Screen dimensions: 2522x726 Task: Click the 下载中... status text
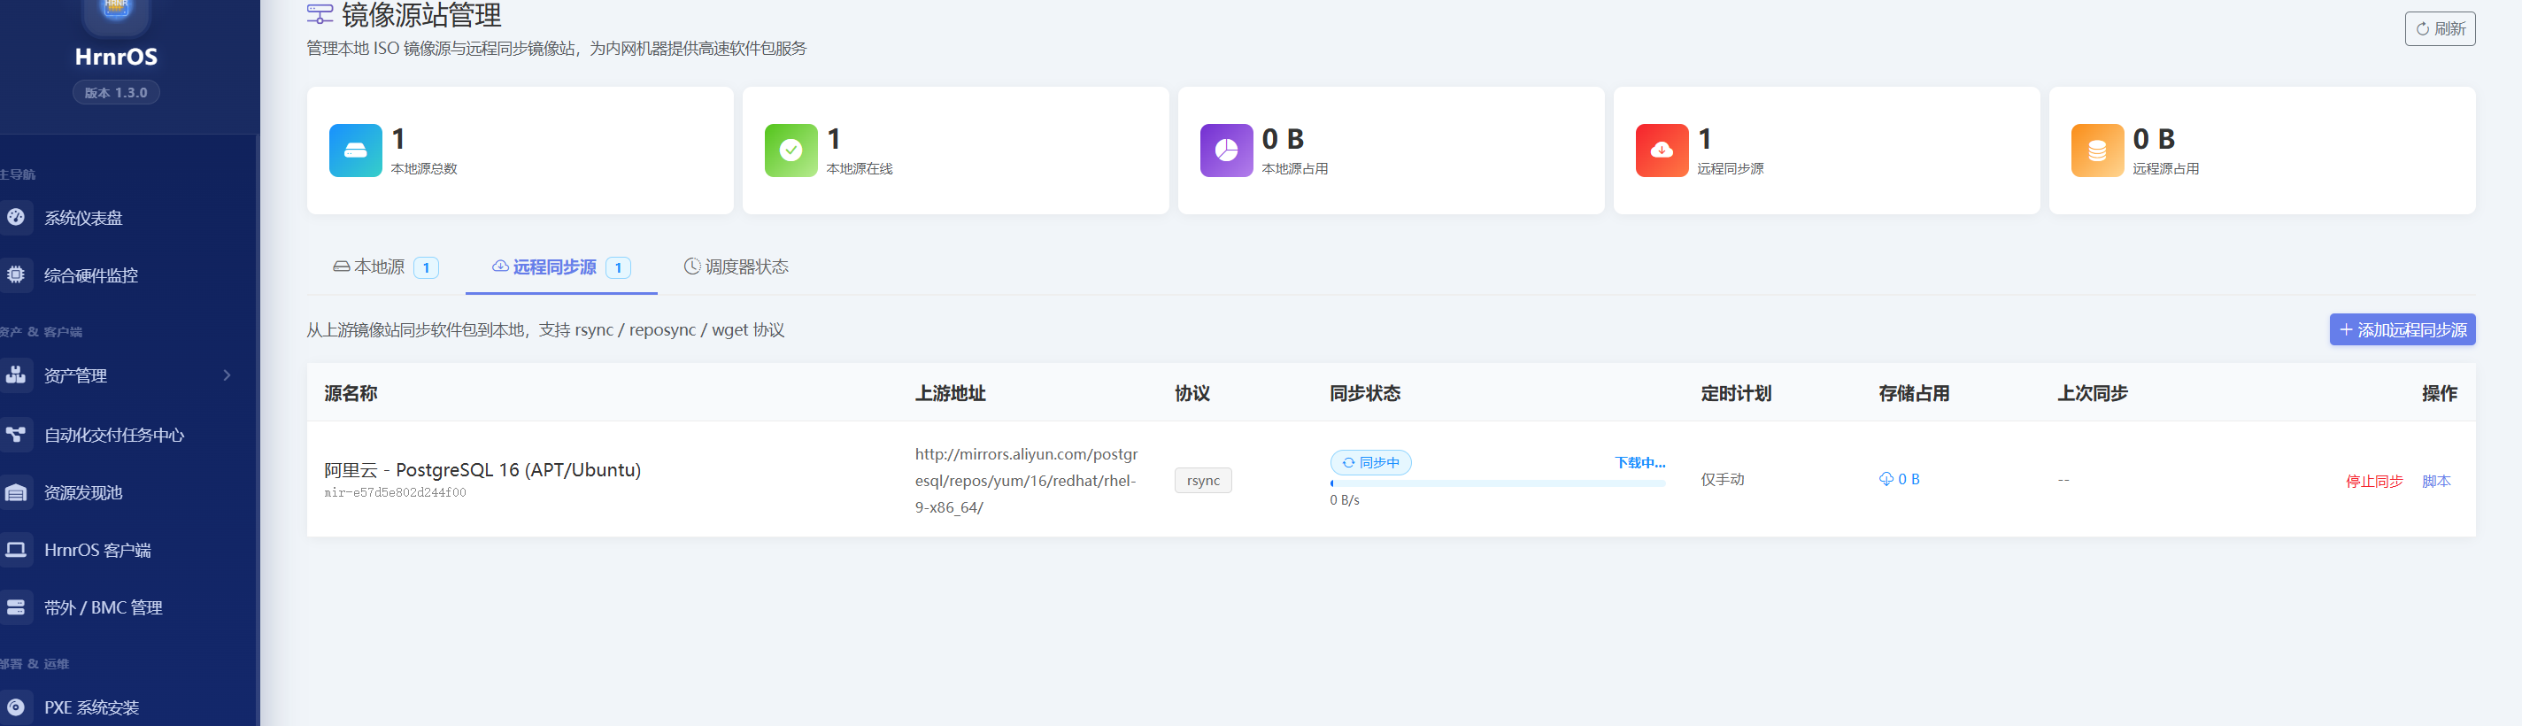click(1640, 462)
